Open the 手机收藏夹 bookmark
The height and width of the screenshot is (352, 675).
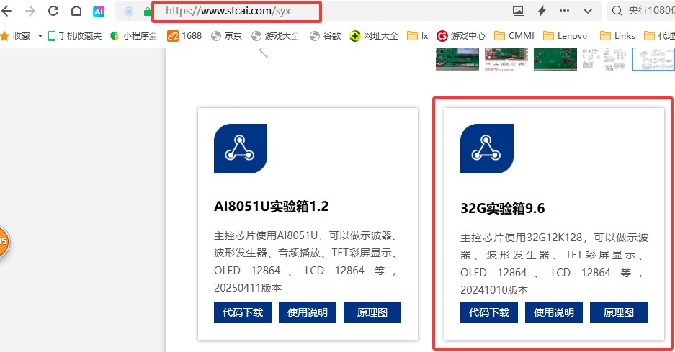[x=74, y=36]
